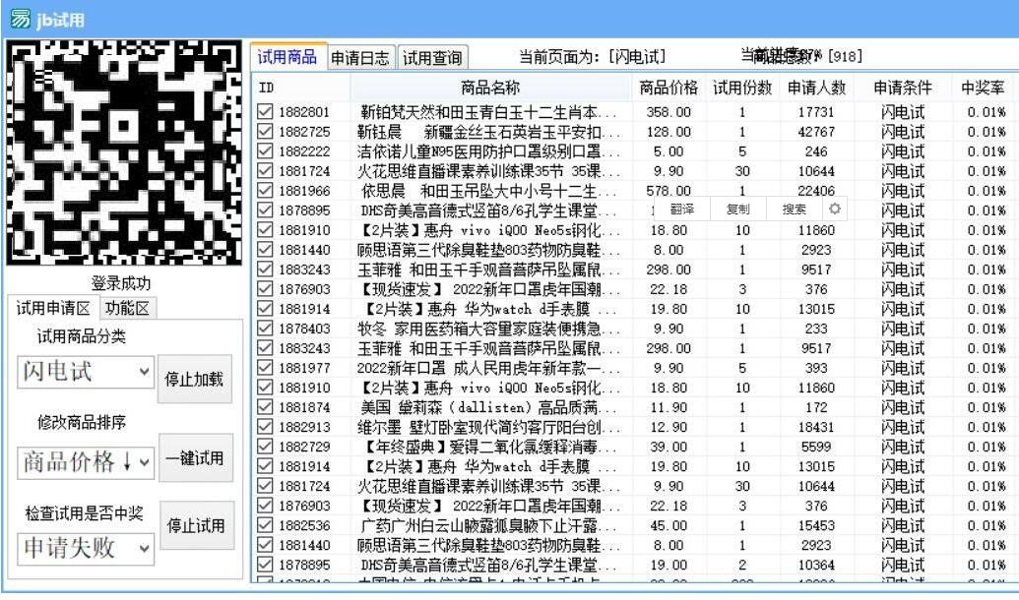Deselect item 1881874 checkbox
Screen dimensions: 1019x600
coord(265,407)
